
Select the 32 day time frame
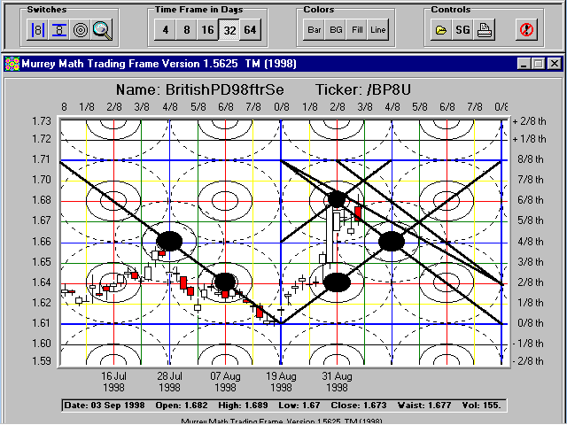click(x=229, y=29)
